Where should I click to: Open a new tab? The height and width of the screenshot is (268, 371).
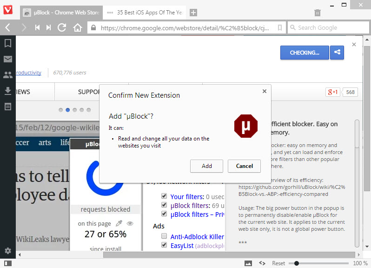tap(193, 13)
